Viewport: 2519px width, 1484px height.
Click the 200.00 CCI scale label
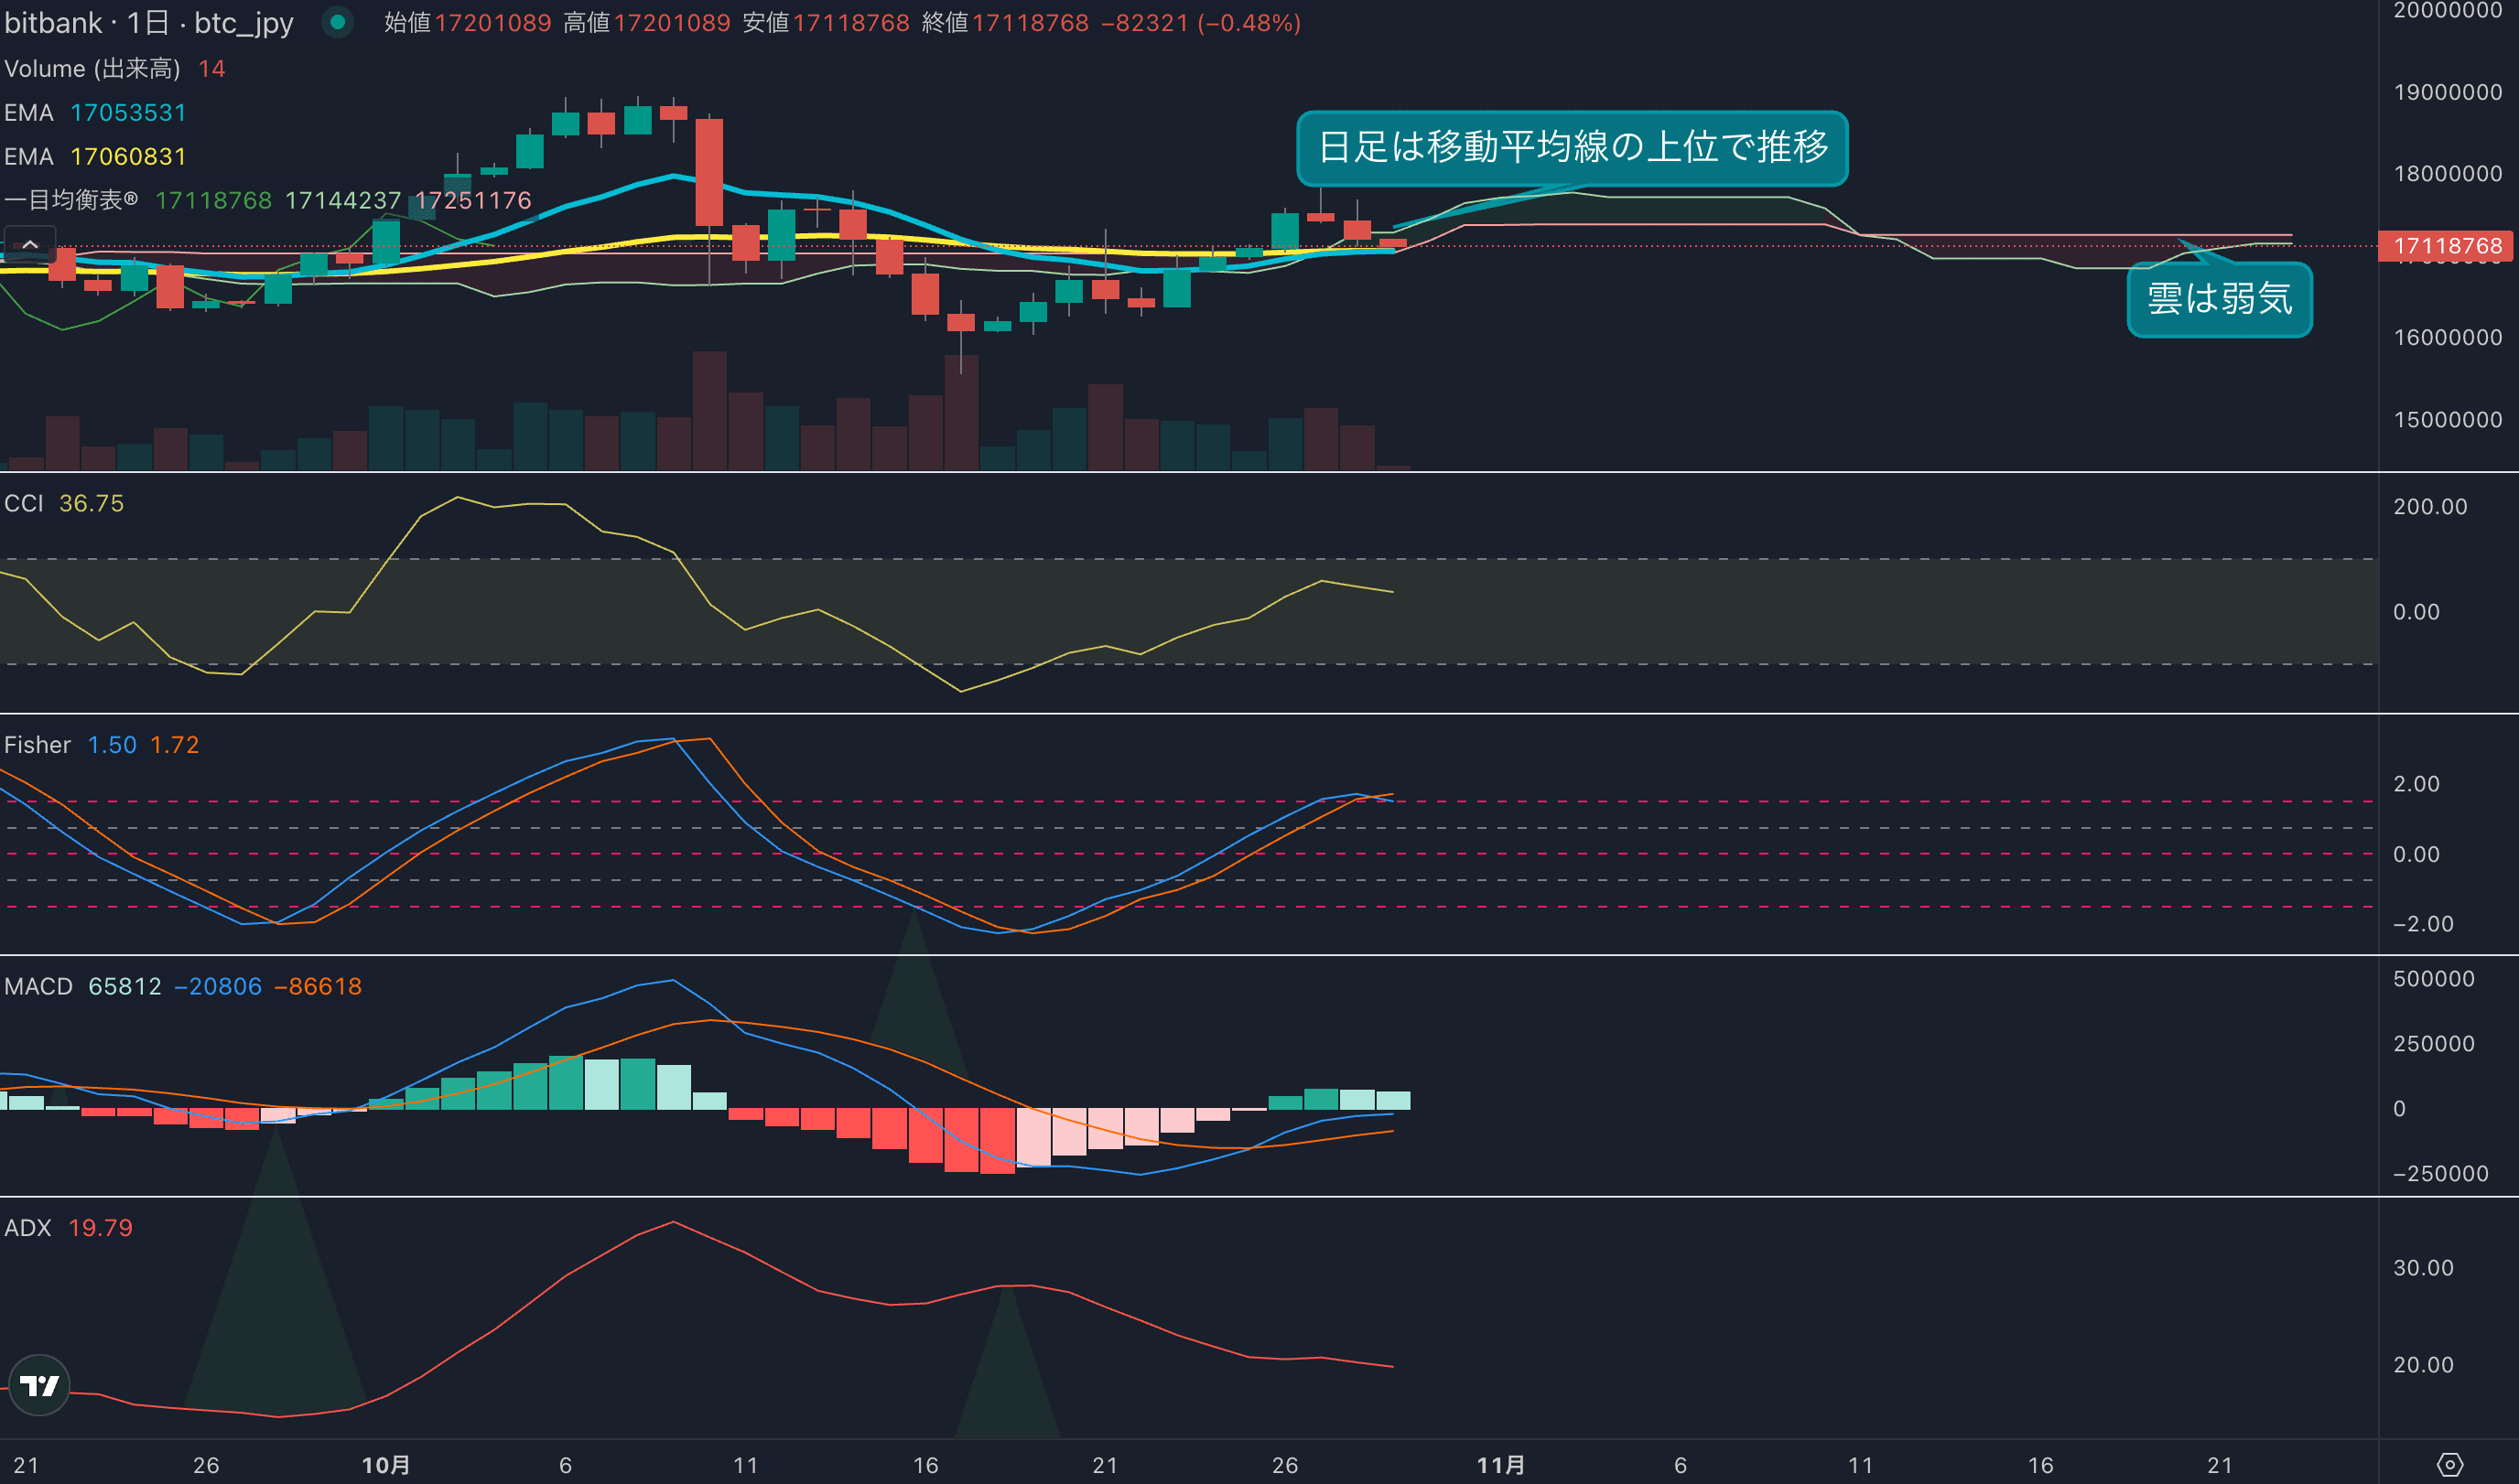point(2429,507)
